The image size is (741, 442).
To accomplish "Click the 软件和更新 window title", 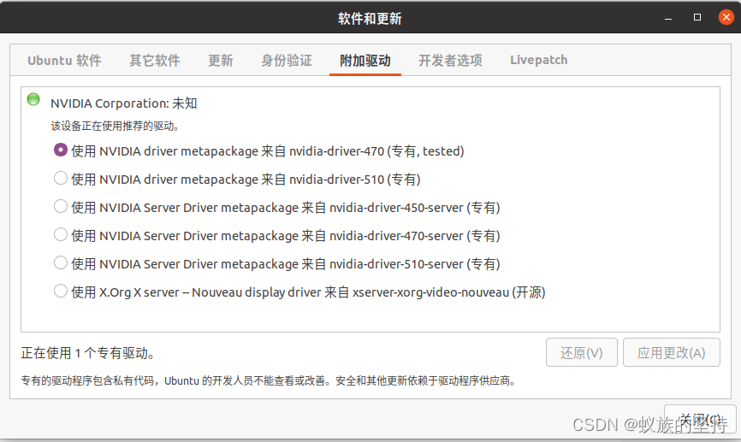I will pyautogui.click(x=370, y=19).
